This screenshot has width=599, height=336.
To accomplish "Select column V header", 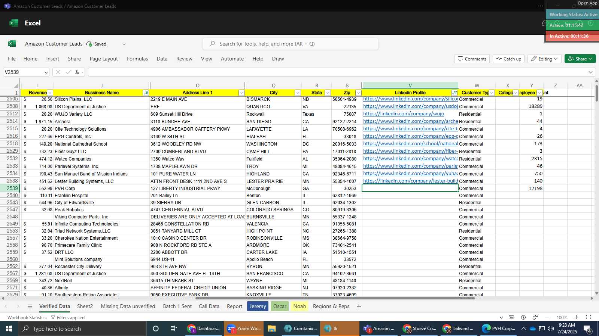I will click(x=410, y=86).
